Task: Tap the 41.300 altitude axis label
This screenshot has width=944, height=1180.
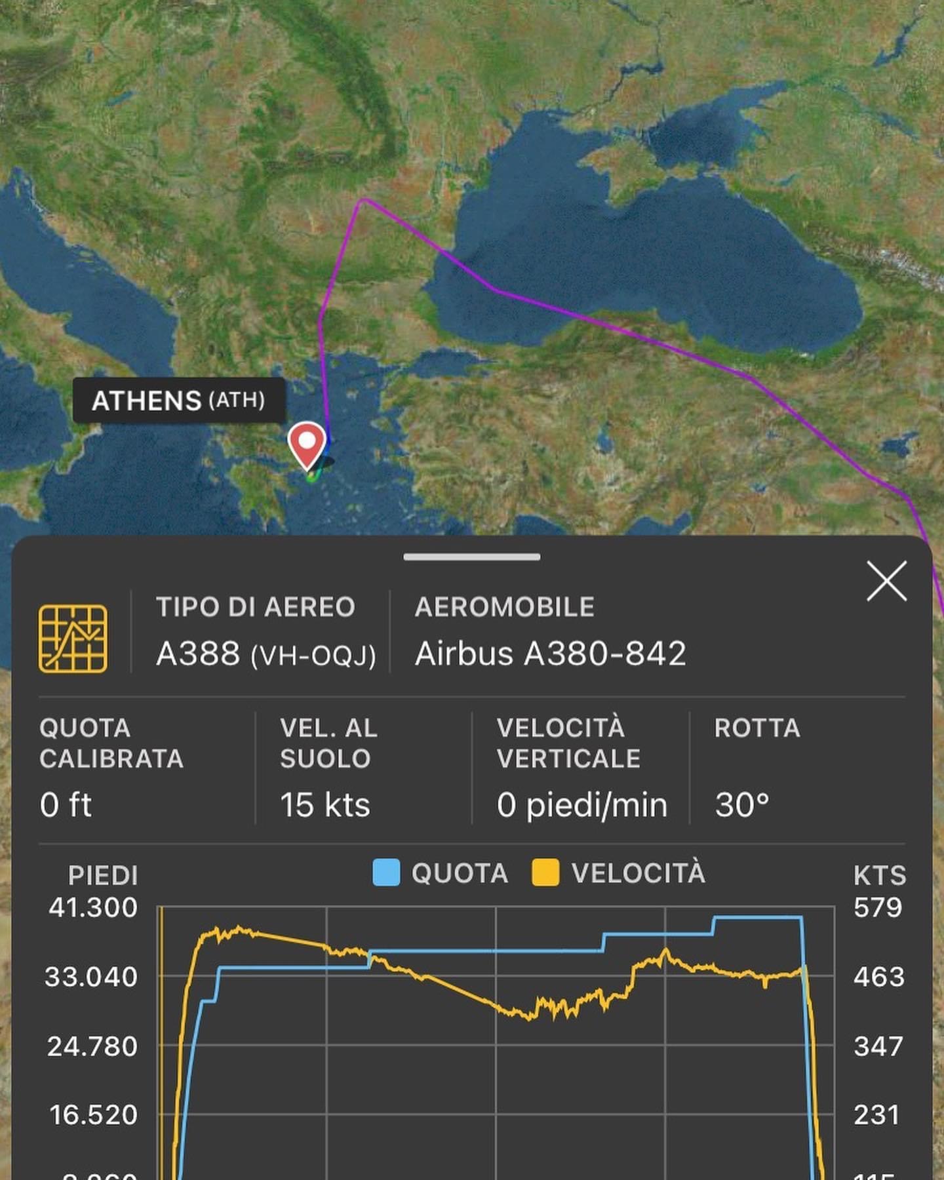Action: point(92,908)
